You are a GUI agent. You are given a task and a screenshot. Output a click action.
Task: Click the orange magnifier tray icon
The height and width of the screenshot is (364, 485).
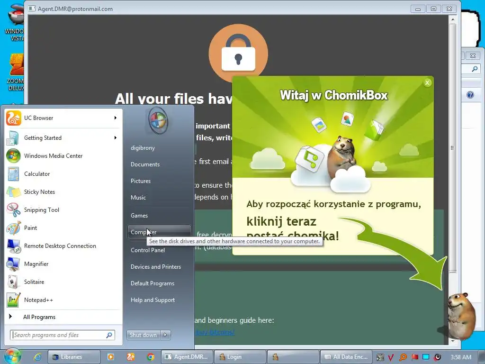[x=403, y=357]
